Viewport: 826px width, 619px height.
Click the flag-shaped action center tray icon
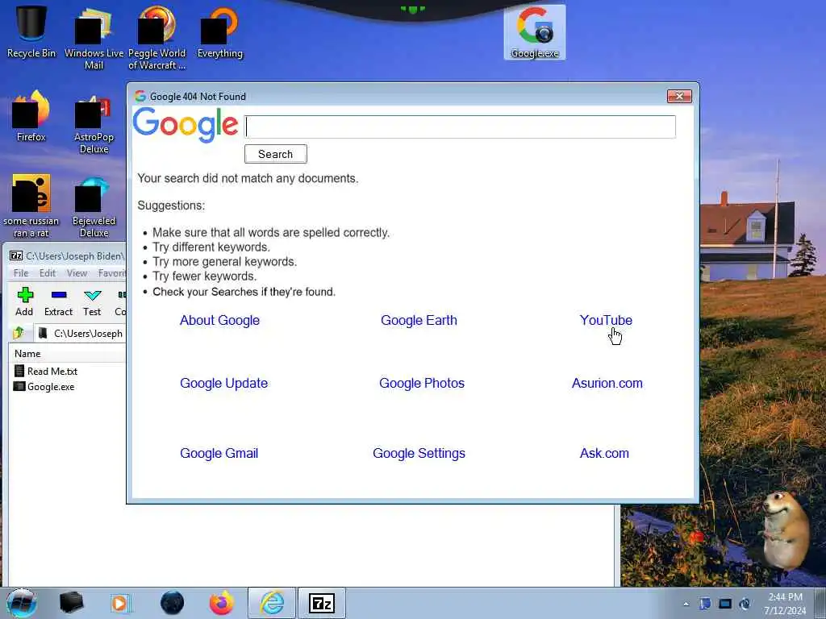point(705,604)
